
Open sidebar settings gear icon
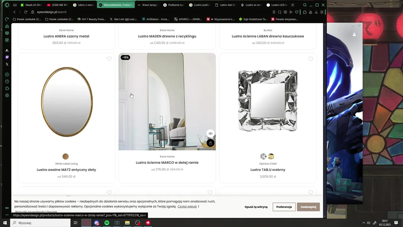tap(7, 96)
